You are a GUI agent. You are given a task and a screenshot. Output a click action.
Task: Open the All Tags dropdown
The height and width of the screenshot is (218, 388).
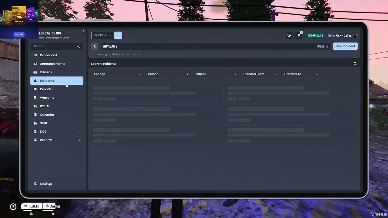(x=117, y=74)
